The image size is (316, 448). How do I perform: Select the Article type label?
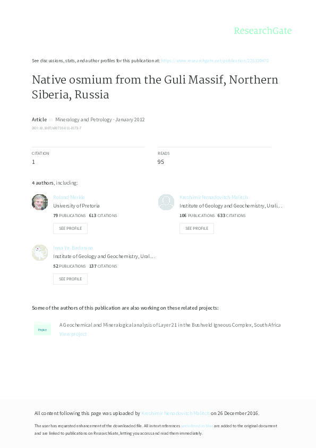click(x=39, y=120)
